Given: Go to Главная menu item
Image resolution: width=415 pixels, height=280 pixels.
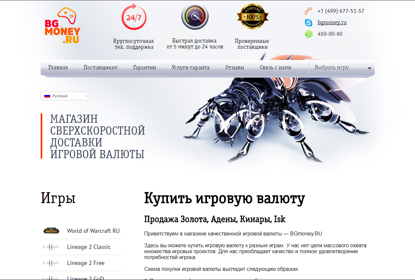Looking at the screenshot, I should pos(58,68).
